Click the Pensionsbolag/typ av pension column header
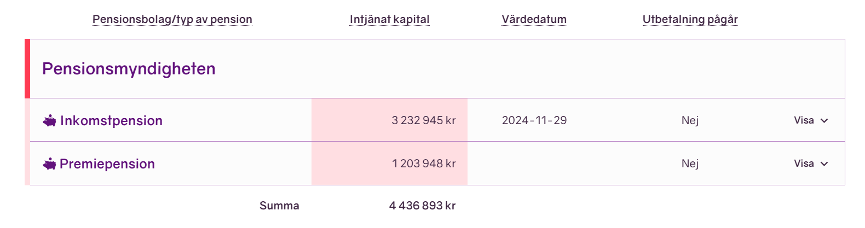 pyautogui.click(x=172, y=20)
